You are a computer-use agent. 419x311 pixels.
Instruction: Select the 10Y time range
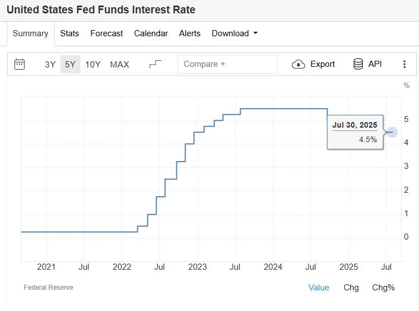point(93,64)
